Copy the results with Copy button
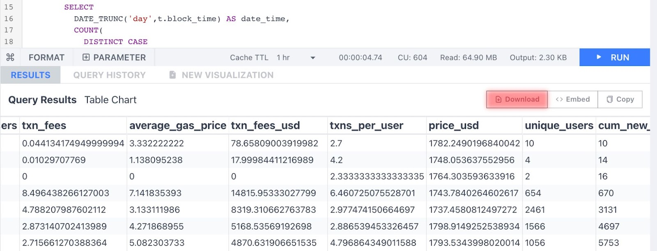 click(x=620, y=99)
